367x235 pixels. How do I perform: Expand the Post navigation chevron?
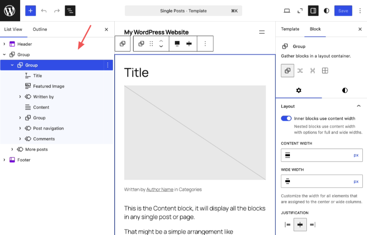[20, 128]
